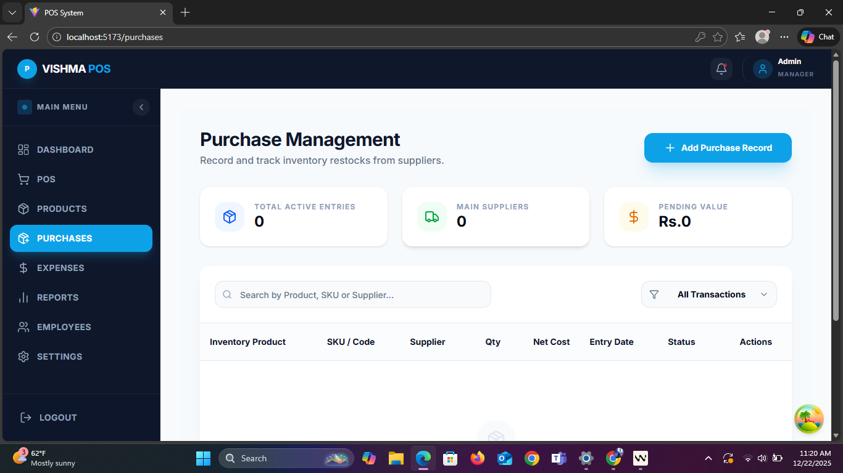
Task: Click the Net Cost column header
Action: point(552,342)
